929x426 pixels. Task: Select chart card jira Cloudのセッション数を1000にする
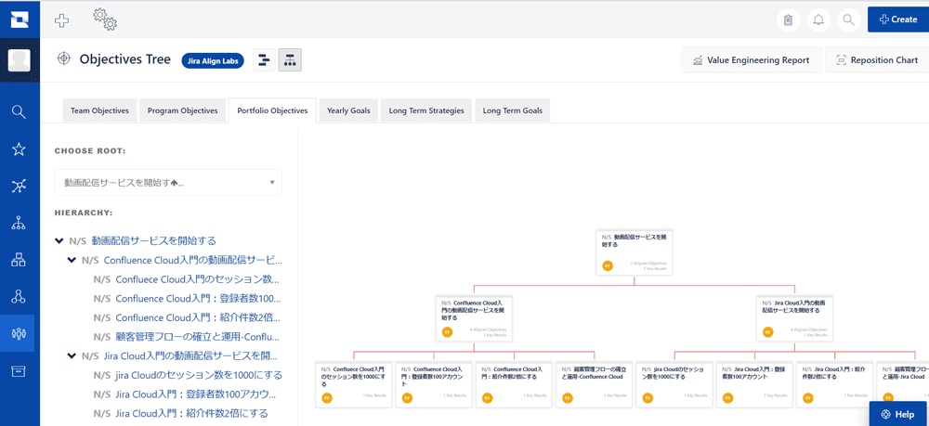(674, 384)
